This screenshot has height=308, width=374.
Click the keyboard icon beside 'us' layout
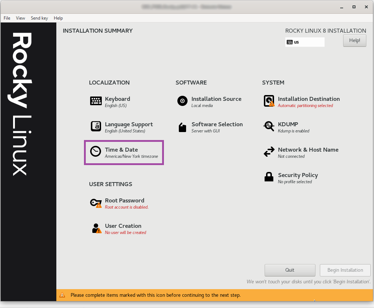[290, 42]
